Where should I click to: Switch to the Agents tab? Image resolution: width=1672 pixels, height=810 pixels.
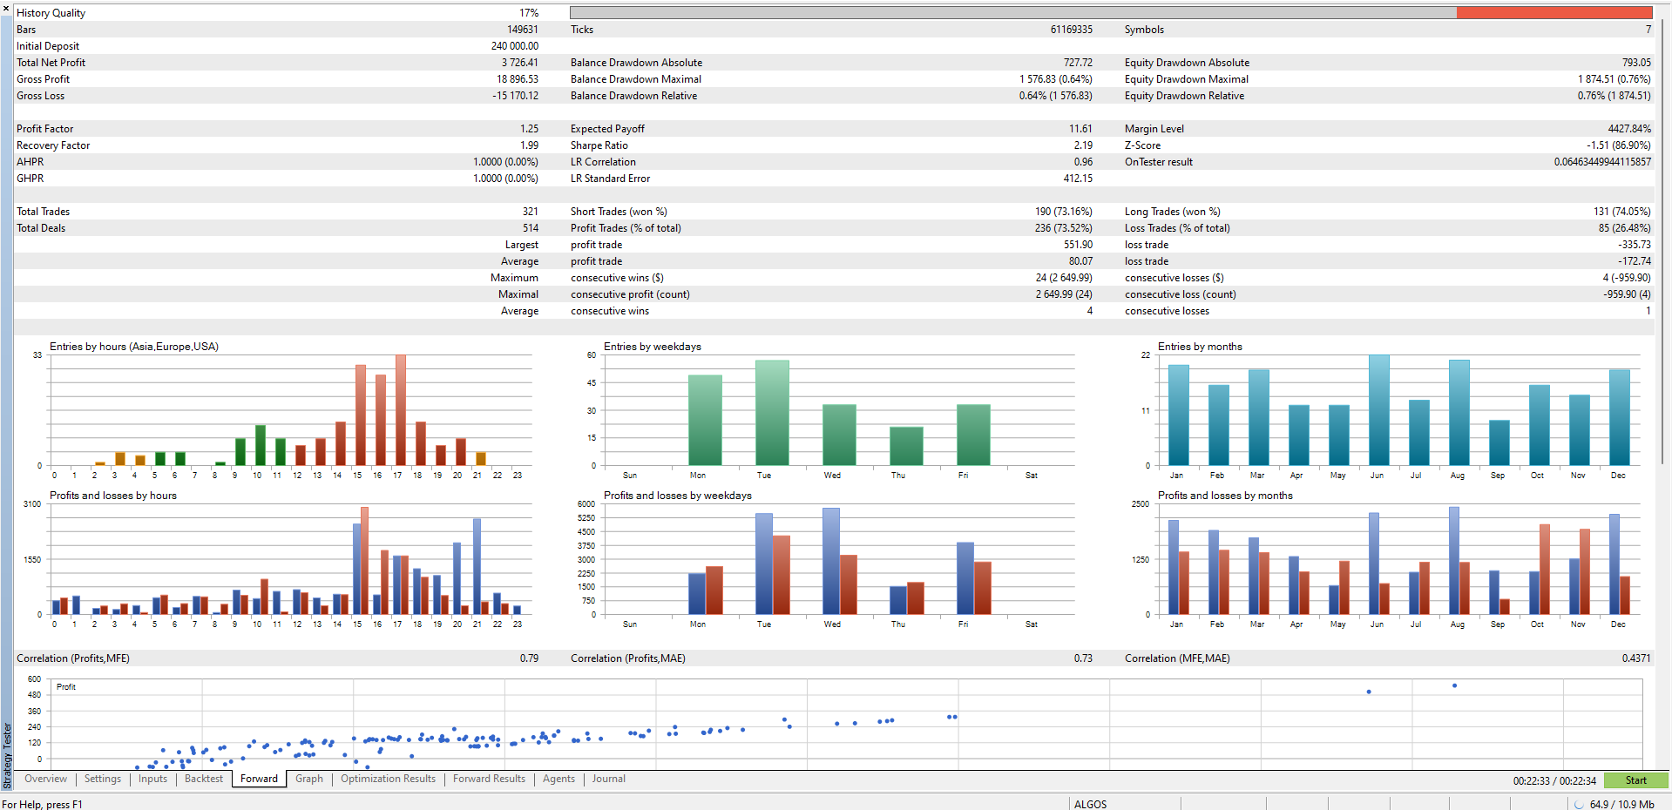[558, 779]
